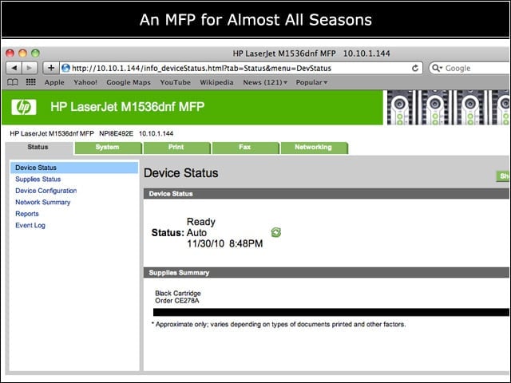Open the Print tab
Viewport: 511px width, 383px height.
tap(176, 148)
